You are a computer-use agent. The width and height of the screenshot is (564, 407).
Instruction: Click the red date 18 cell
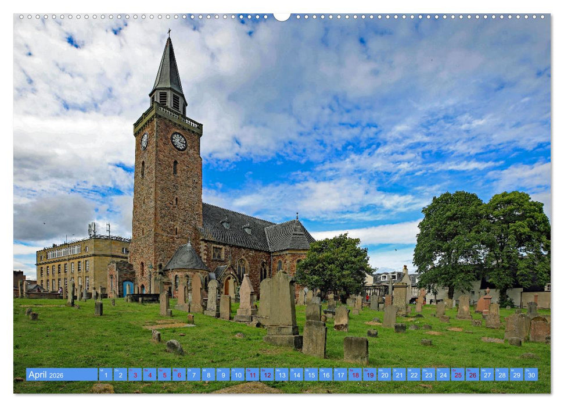coord(354,374)
